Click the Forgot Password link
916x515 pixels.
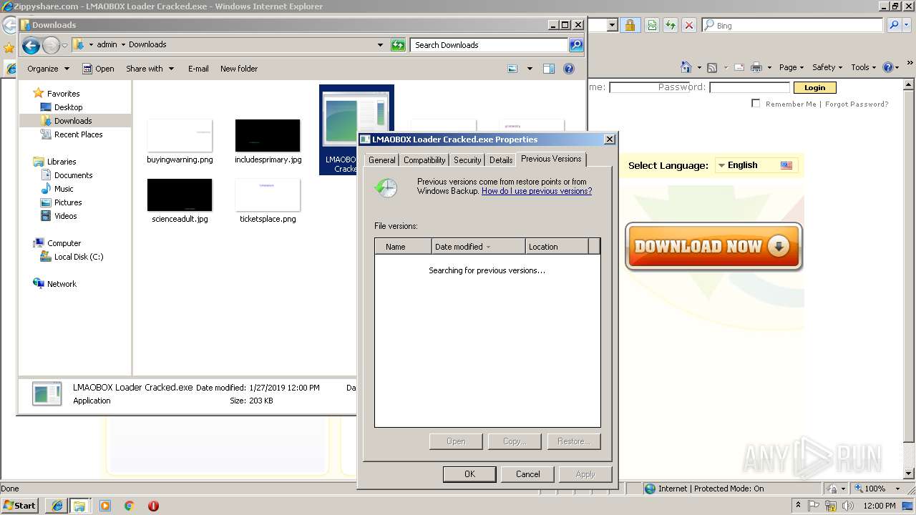point(857,104)
